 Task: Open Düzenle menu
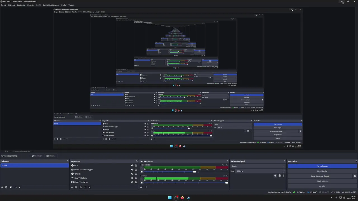tap(12, 5)
